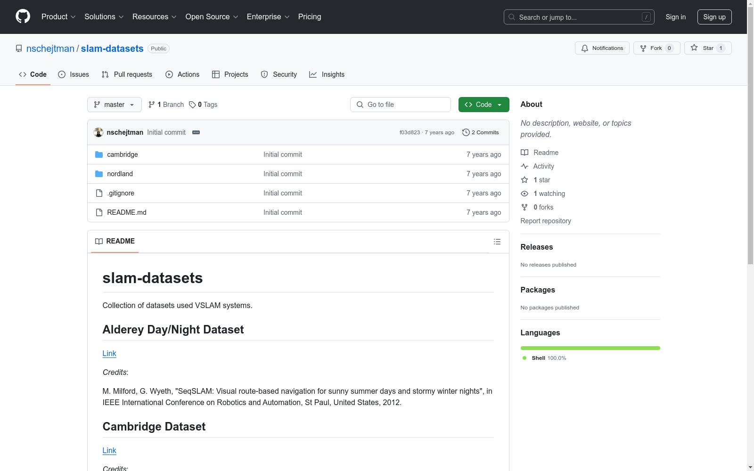Open the Enterprise dropdown
The image size is (754, 471).
coord(268,16)
